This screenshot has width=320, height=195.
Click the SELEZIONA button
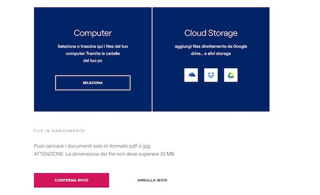tap(93, 83)
